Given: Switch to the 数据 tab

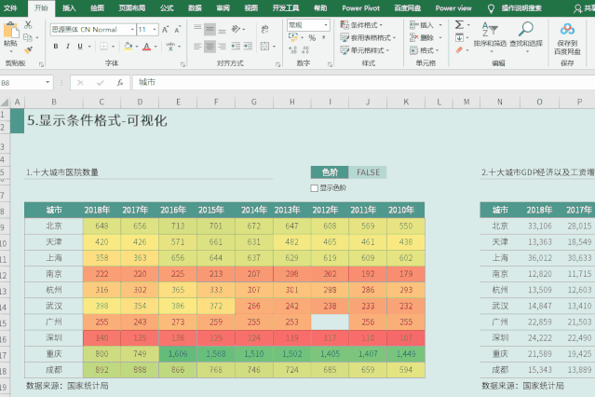Looking at the screenshot, I should click(x=195, y=8).
